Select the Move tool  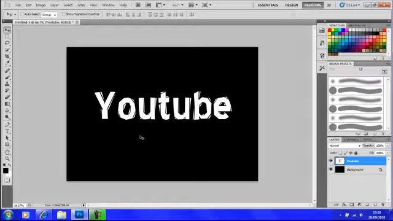[x=7, y=30]
